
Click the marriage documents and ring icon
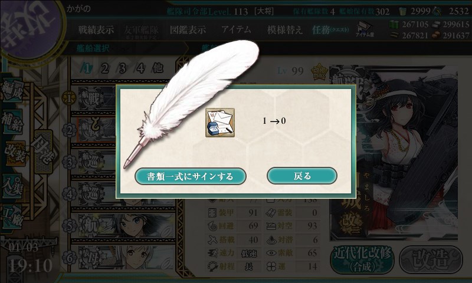coord(220,123)
